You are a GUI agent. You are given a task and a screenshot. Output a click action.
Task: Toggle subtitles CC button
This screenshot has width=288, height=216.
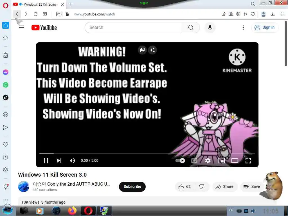[x=194, y=161]
